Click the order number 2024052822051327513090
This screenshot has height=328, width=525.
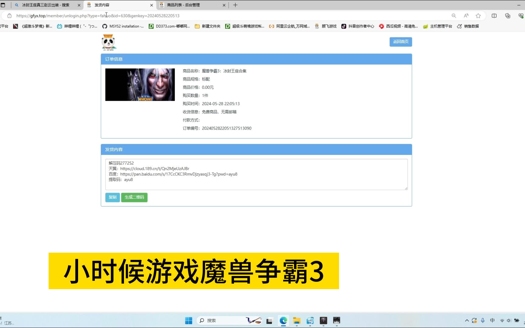[x=227, y=128]
